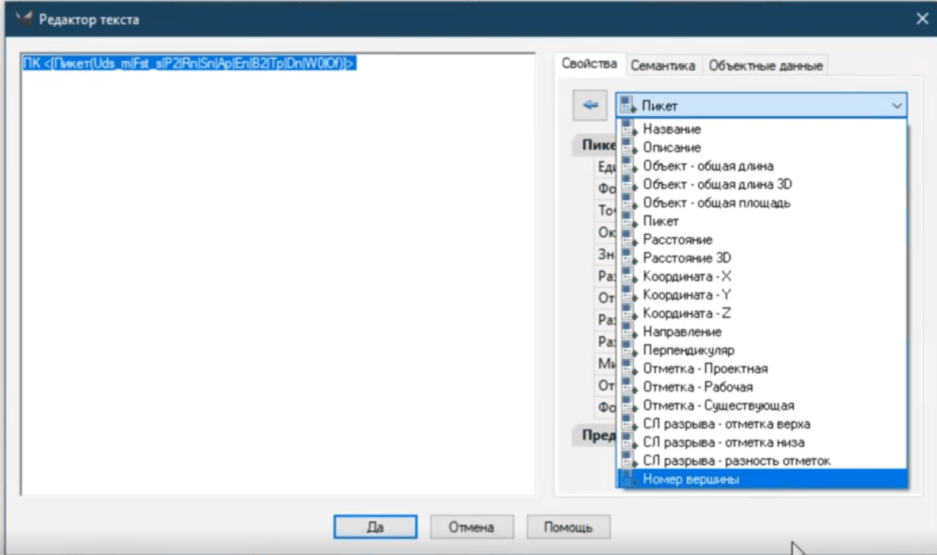Collapse the Пикет dropdown using its arrow
This screenshot has width=937, height=555.
(x=896, y=106)
